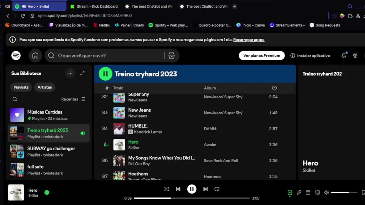Reload the page with browser refresh icon
The height and width of the screenshot is (205, 365).
[x=23, y=16]
